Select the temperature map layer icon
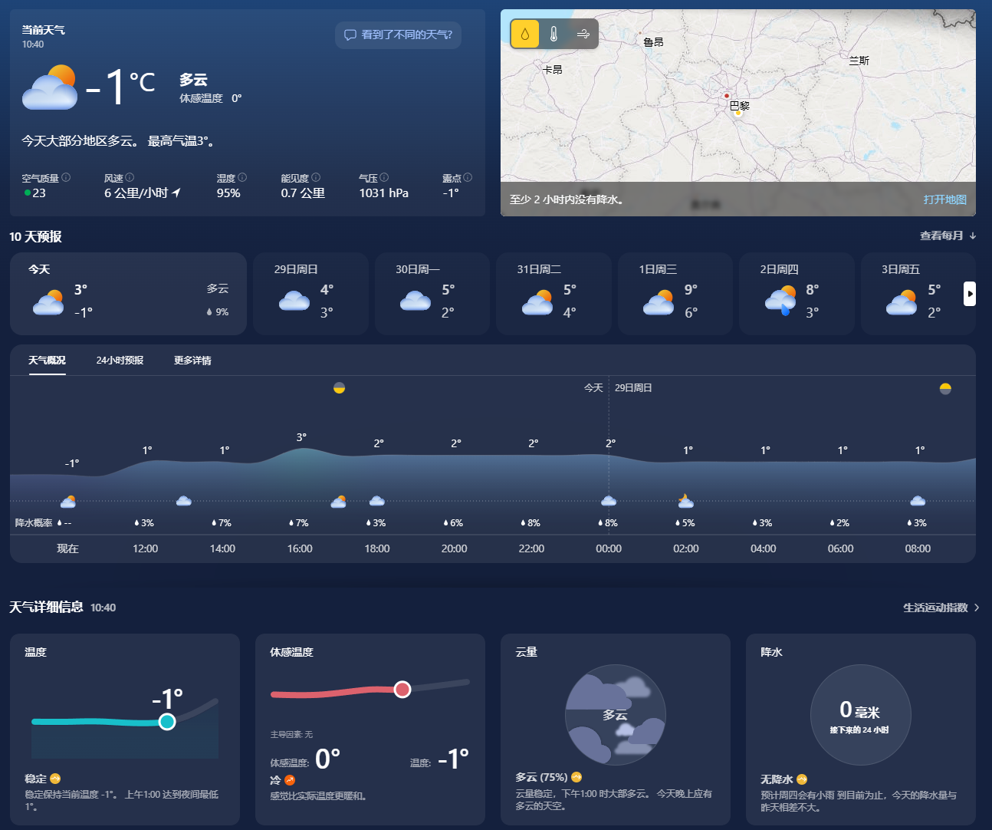Image resolution: width=992 pixels, height=830 pixels. pyautogui.click(x=553, y=34)
